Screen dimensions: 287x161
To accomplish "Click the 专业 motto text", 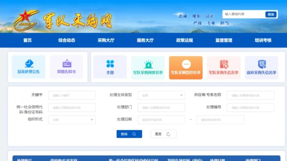I will [211, 23].
